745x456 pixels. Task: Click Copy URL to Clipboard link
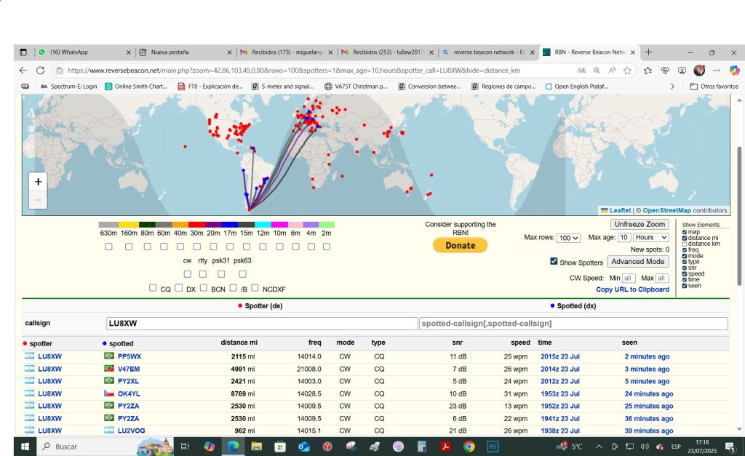pyautogui.click(x=632, y=289)
